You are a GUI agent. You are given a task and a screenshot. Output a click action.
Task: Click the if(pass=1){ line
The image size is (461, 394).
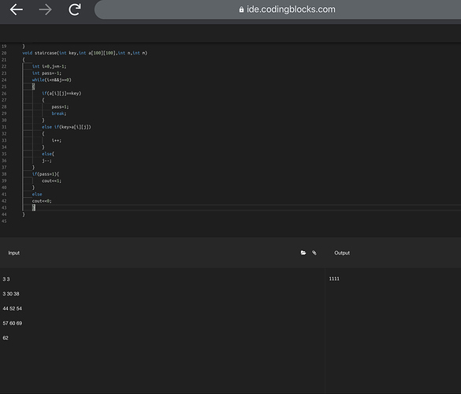(x=46, y=174)
